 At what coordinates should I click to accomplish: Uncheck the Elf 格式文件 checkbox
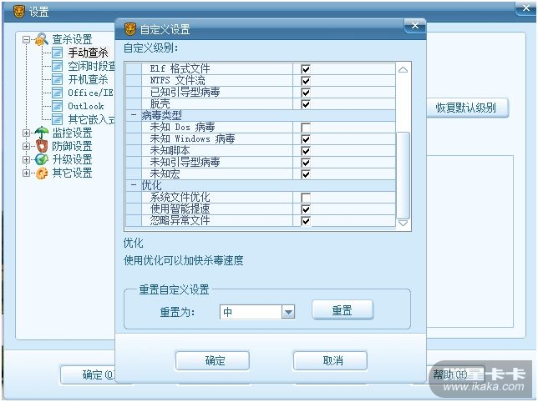coord(306,69)
